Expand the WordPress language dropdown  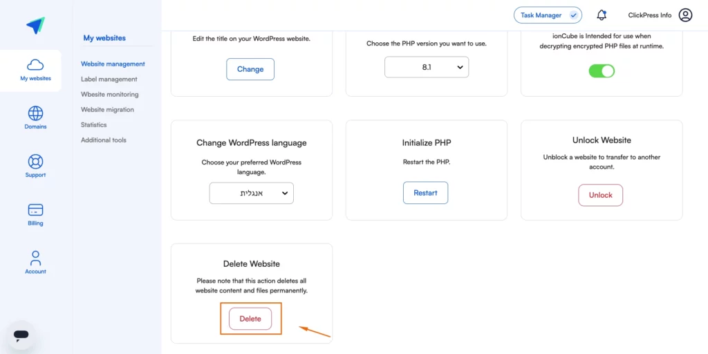coord(252,194)
